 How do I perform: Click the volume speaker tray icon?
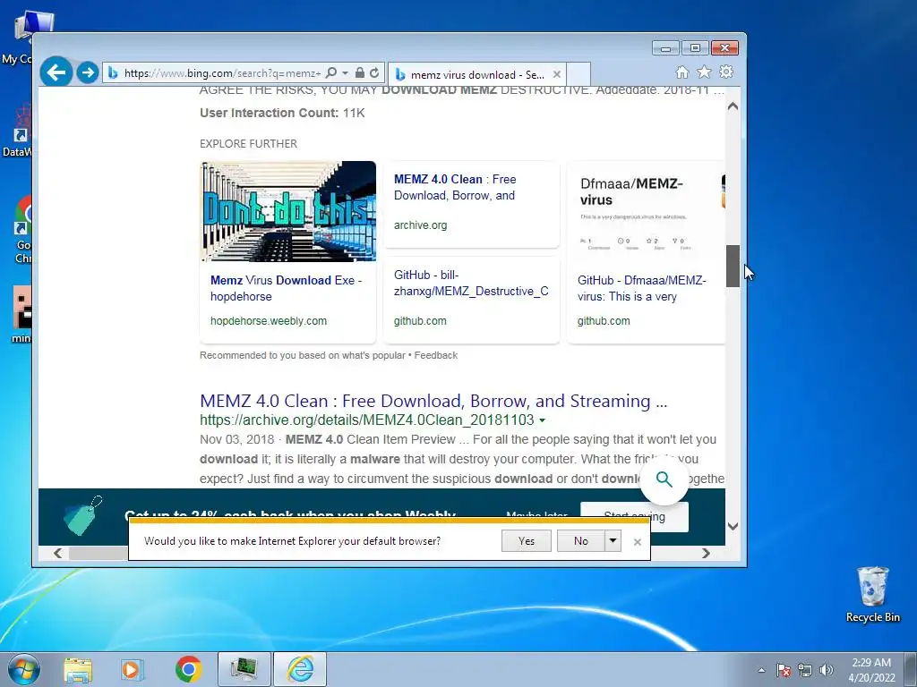(x=826, y=670)
